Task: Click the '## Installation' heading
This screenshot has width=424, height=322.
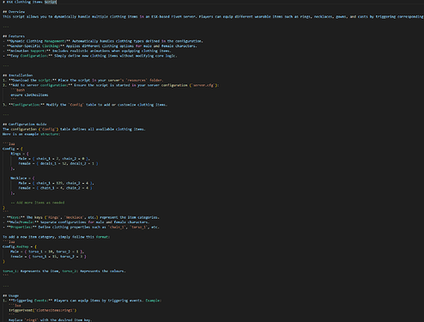Action: 17,76
